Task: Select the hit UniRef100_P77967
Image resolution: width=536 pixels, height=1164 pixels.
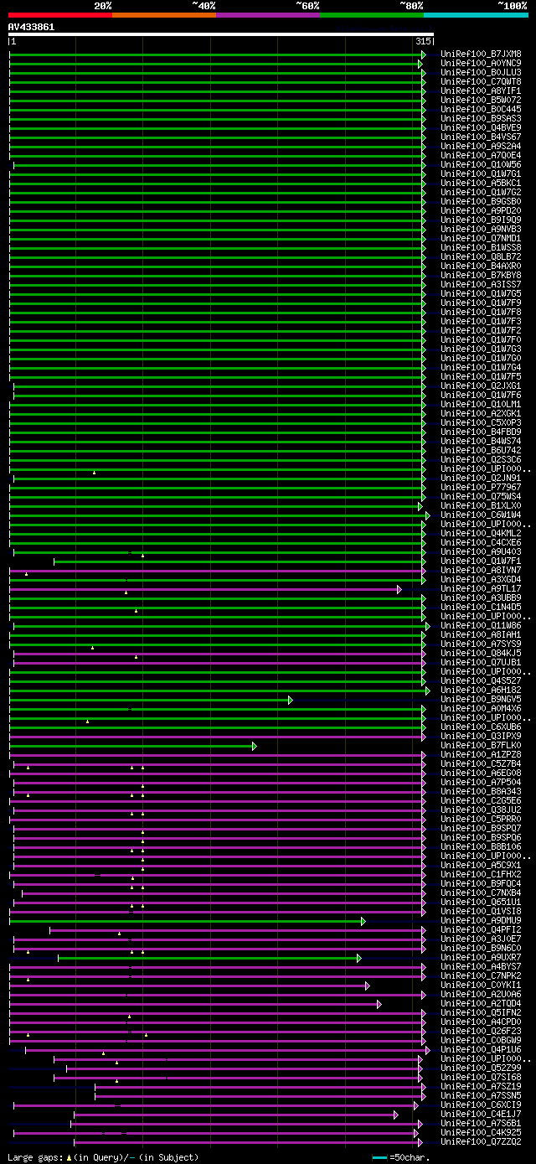Action: point(481,488)
